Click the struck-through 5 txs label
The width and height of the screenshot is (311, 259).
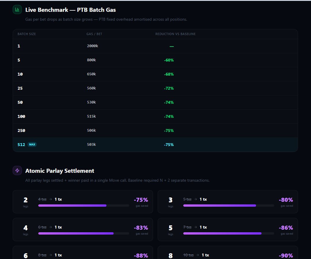[x=187, y=199]
